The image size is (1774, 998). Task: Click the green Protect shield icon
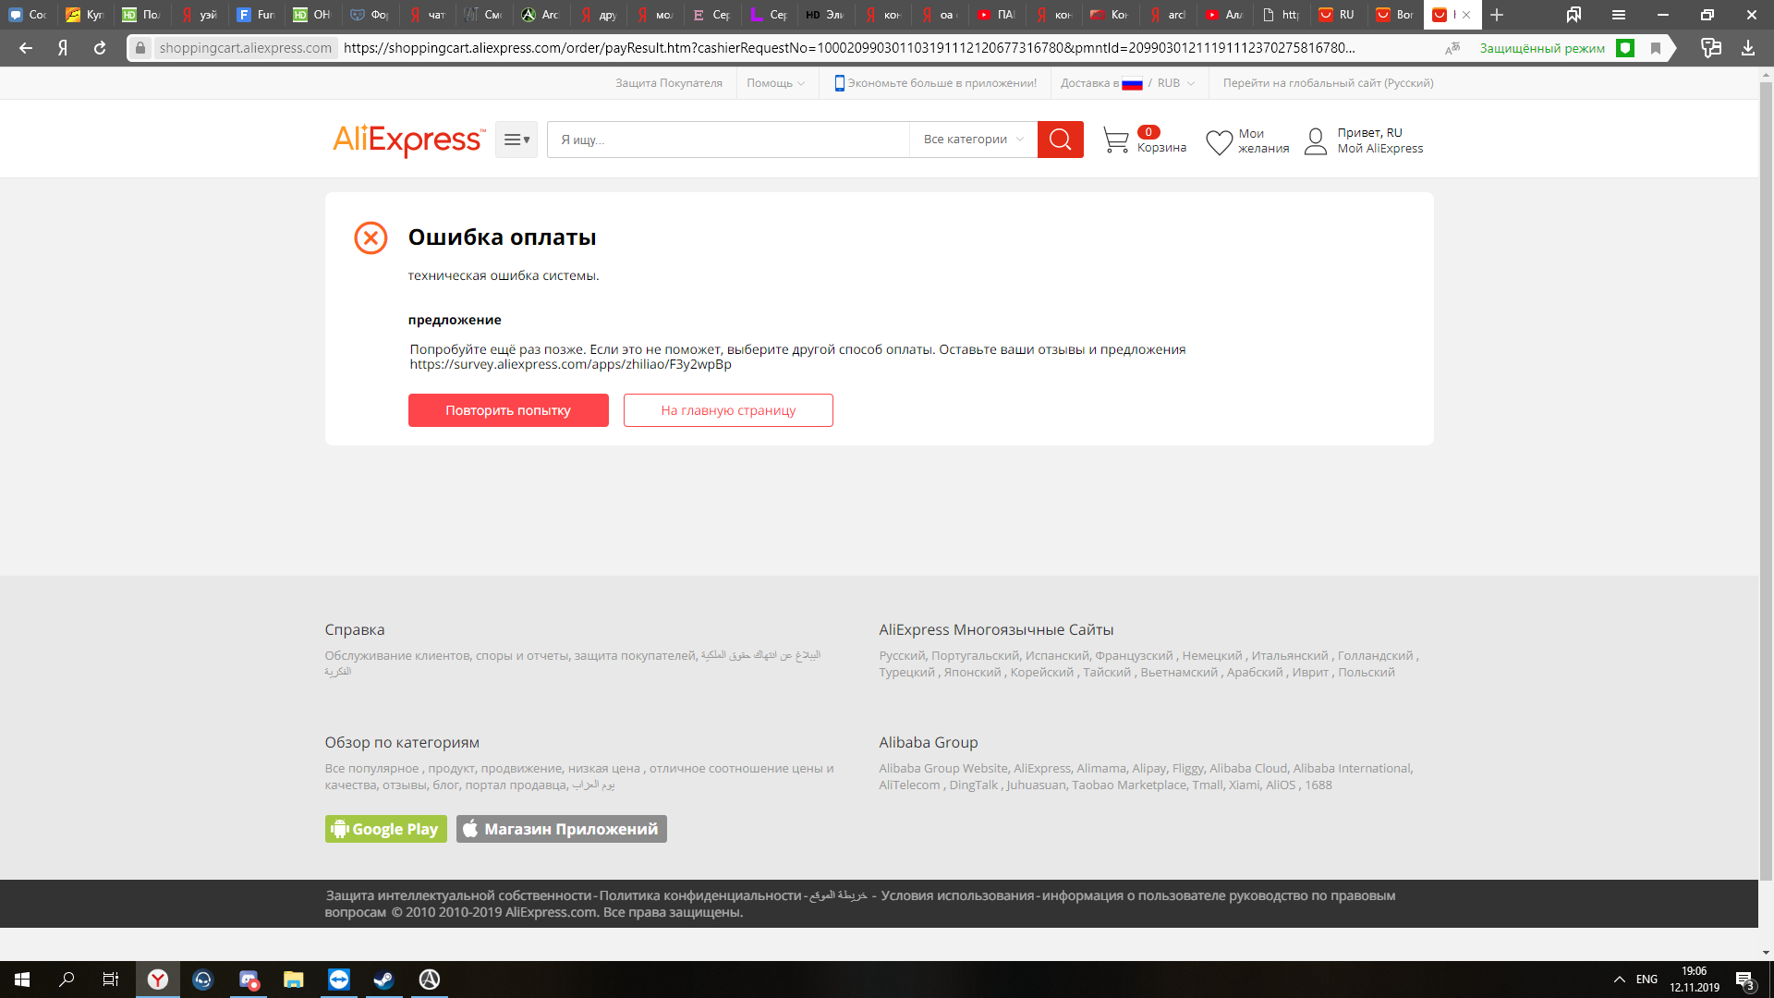(1625, 48)
